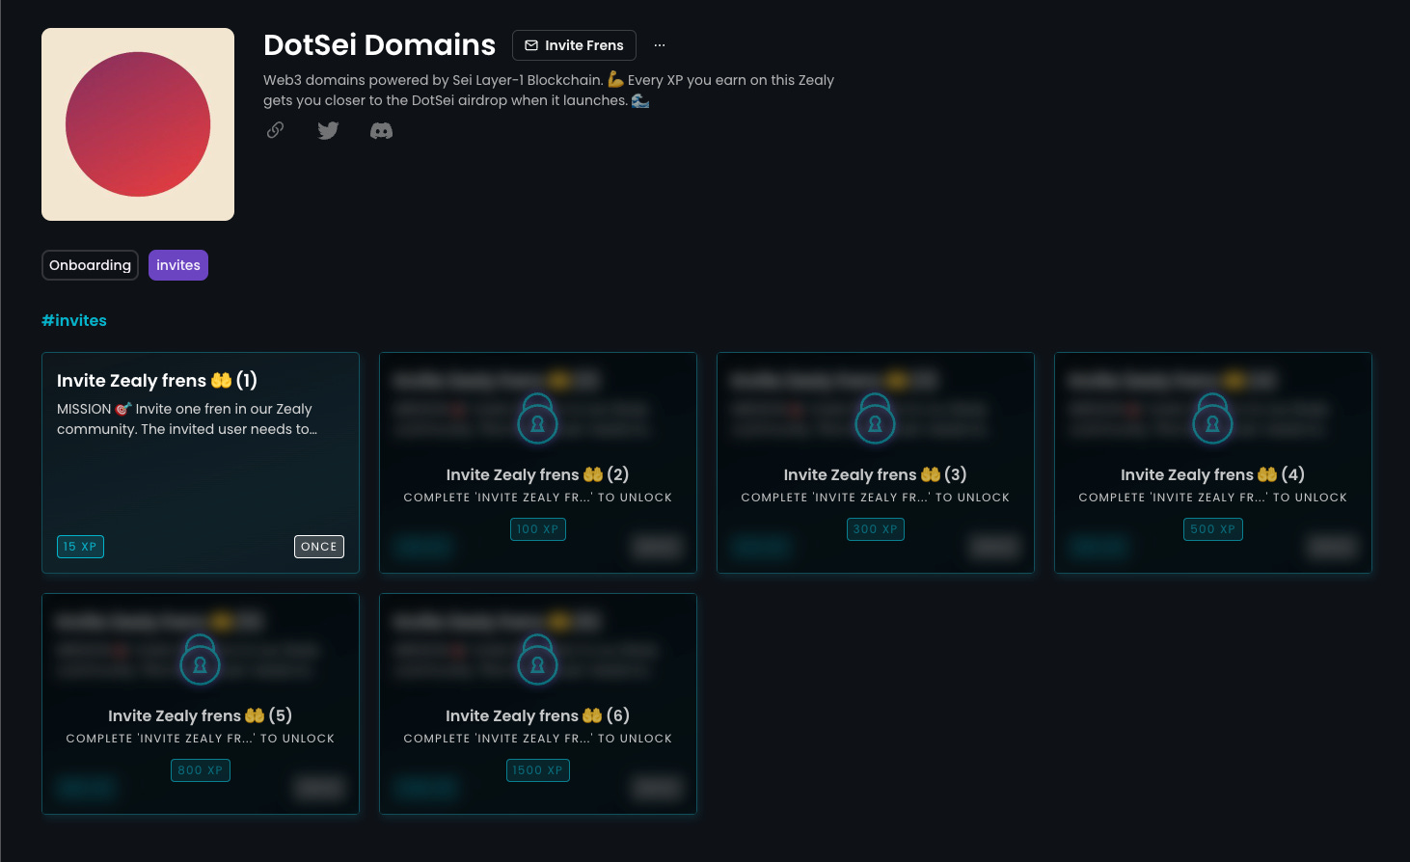Open the website link icon
Image resolution: width=1410 pixels, height=862 pixels.
pyautogui.click(x=275, y=130)
